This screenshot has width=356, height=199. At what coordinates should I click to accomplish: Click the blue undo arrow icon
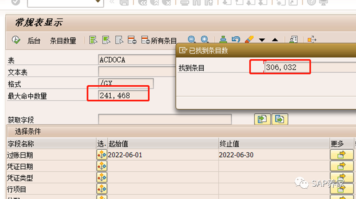point(236,40)
